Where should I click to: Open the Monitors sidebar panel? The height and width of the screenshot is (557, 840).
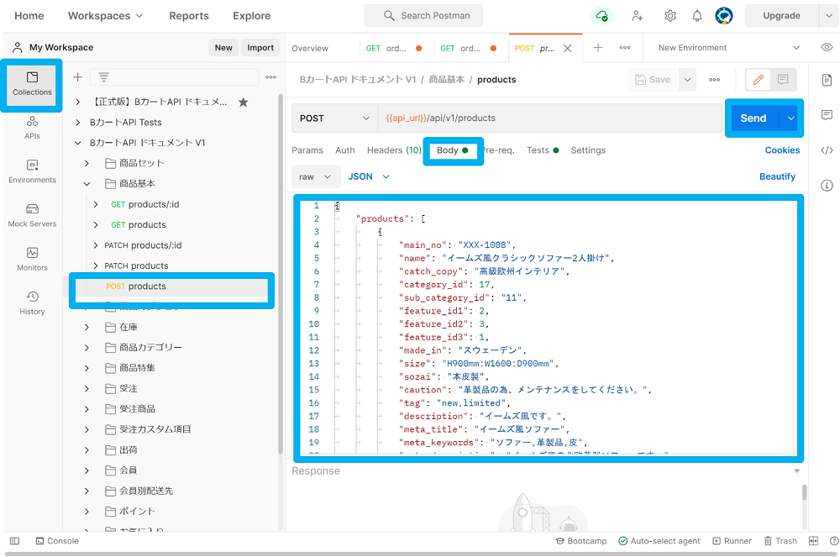click(32, 260)
